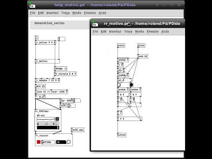
Task: Open Edit menu in rr_motivo.pd window
Action: (104, 31)
